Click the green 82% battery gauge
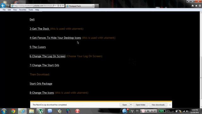Screen dimensions: 202x114 (162, 111)
